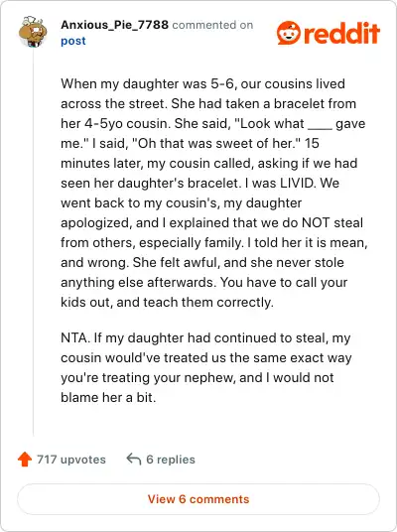Image resolution: width=397 pixels, height=532 pixels.
Task: Click the orange reddit wordmark
Action: coord(341,33)
